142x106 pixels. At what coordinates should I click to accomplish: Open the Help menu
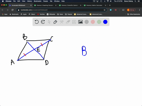(63, 1)
